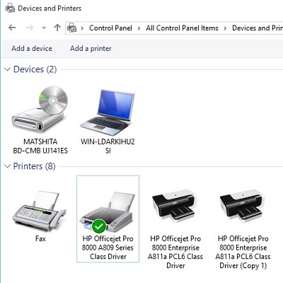Click Devices and Printers breadcrumb segment
283x283 pixels.
258,28
